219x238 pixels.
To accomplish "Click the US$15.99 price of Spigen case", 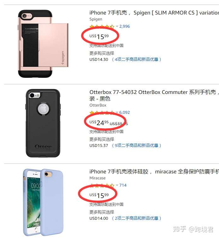I will click(99, 37).
